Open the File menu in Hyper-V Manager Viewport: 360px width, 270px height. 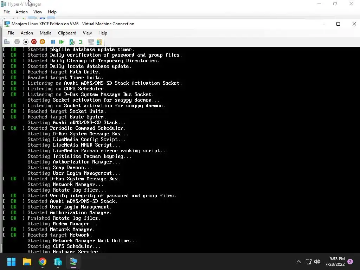point(7,12)
